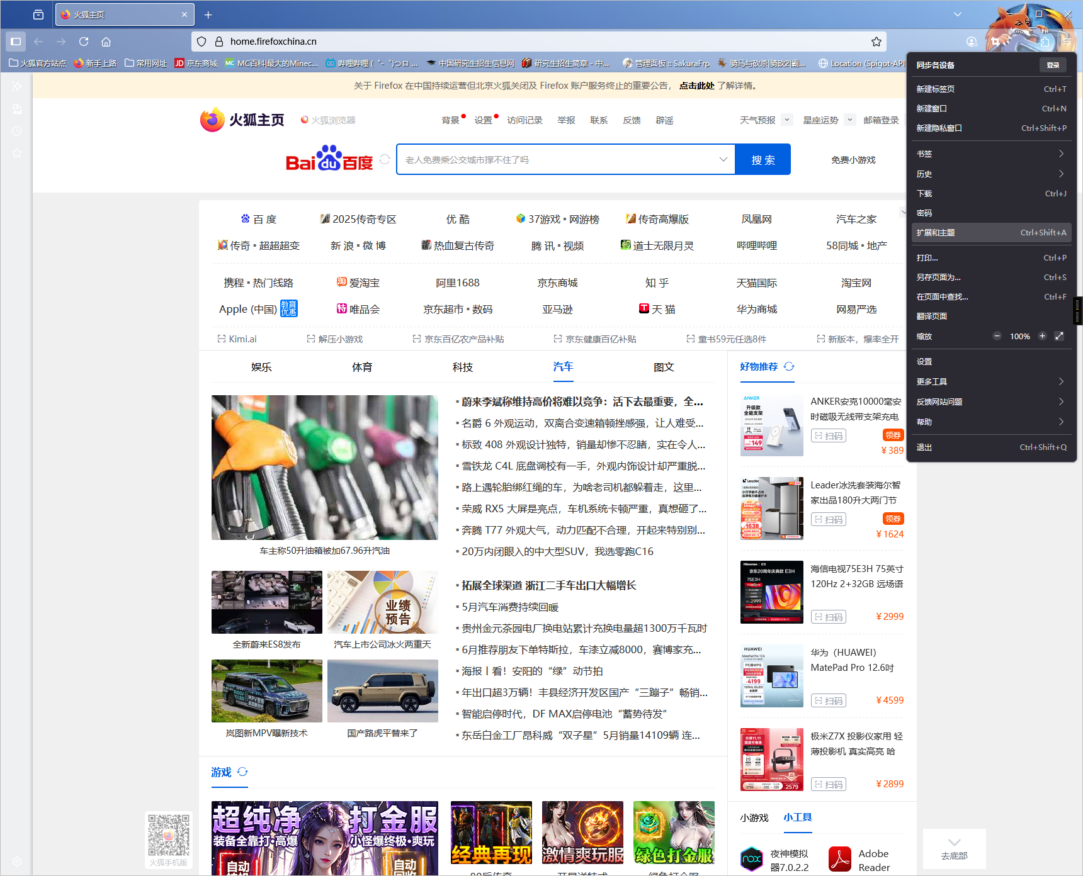This screenshot has width=1083, height=876.
Task: Zoom in with the plus button
Action: pos(1042,336)
